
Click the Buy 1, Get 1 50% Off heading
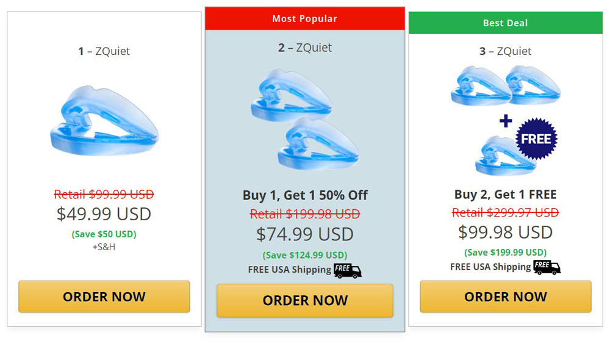[305, 195]
